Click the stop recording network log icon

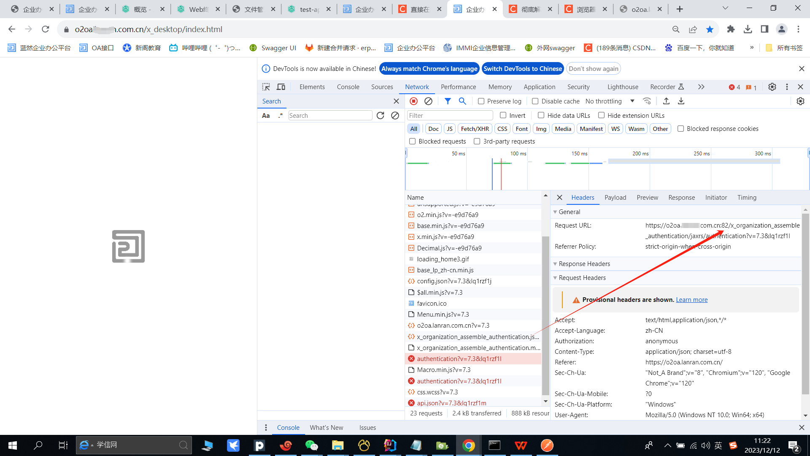click(413, 101)
